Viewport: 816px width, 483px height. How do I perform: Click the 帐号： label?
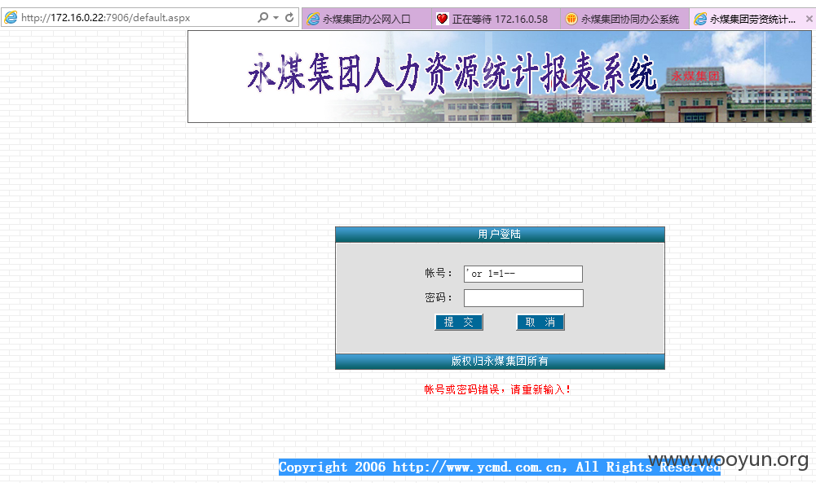[439, 273]
